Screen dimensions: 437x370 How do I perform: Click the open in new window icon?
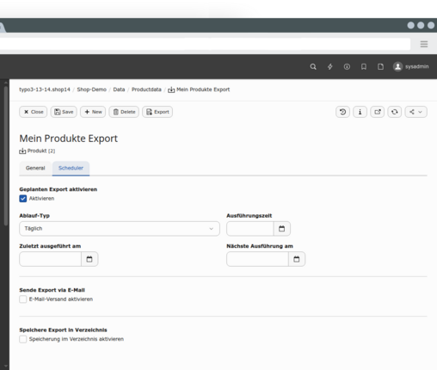(x=378, y=112)
